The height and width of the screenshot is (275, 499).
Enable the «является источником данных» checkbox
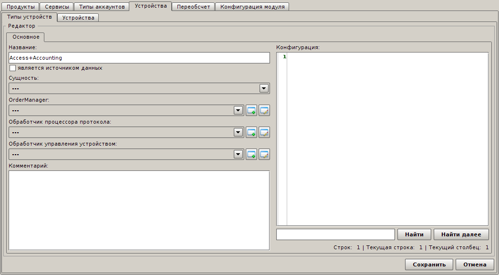tap(13, 68)
